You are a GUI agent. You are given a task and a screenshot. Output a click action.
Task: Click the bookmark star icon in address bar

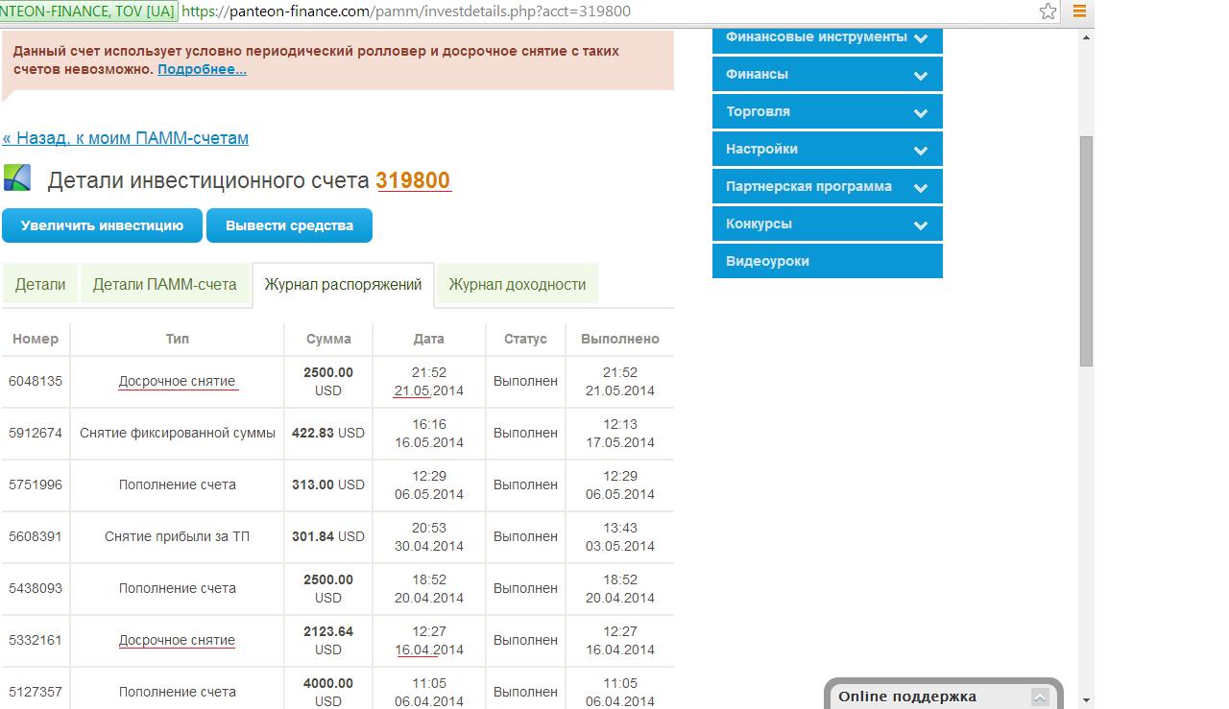point(1048,12)
